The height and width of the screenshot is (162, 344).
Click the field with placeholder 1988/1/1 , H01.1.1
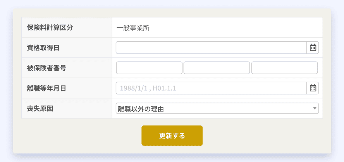pos(211,88)
